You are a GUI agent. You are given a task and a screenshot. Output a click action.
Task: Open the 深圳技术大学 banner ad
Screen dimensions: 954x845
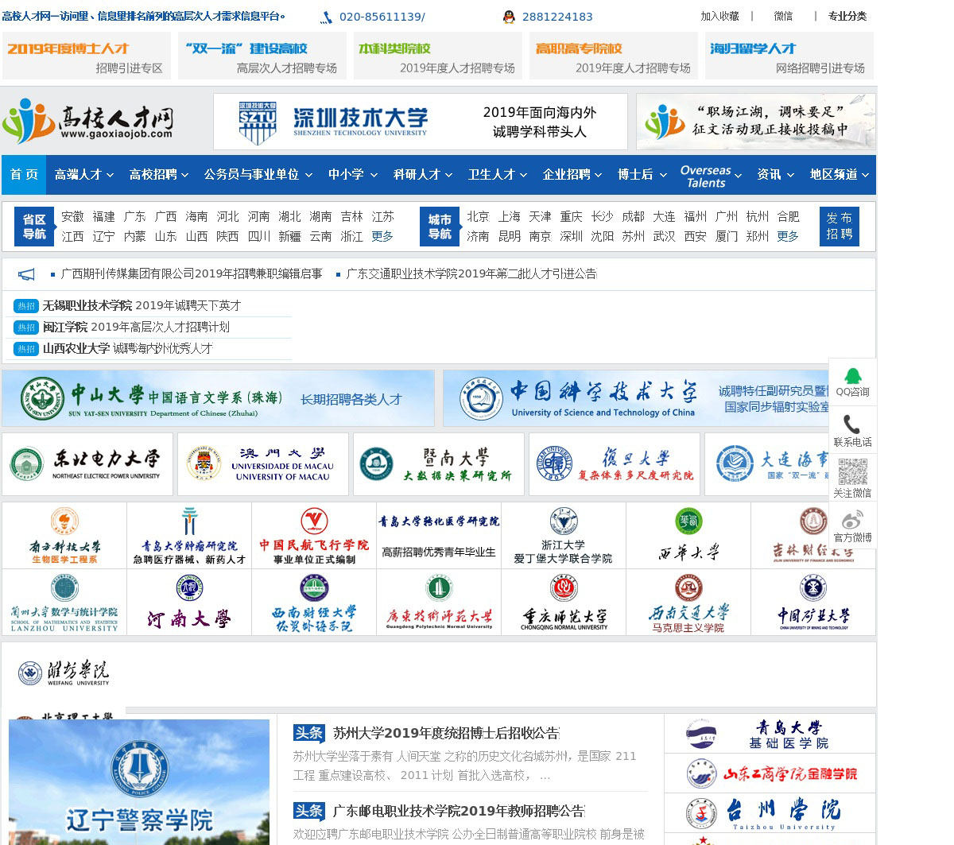[420, 122]
